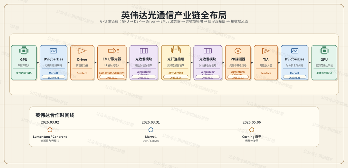The width and height of the screenshot is (348, 168).
Task: Click Semtech in the Driver card
Action: tap(82, 73)
